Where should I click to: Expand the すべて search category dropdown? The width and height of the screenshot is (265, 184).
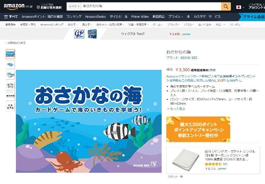(x=74, y=6)
